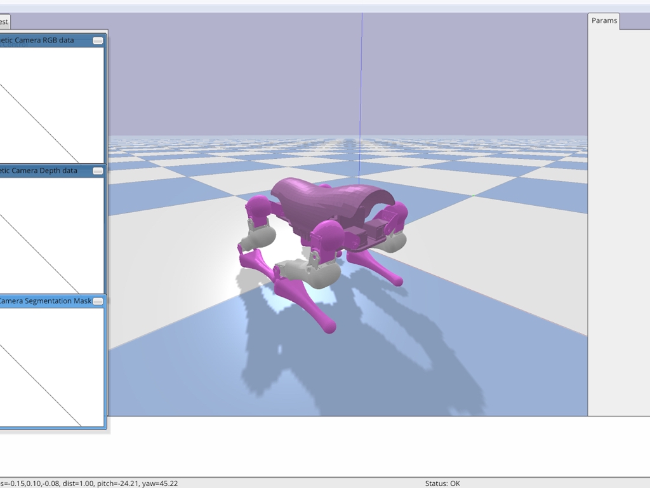This screenshot has width=650, height=488.
Task: Switch to the Params tab
Action: click(604, 21)
